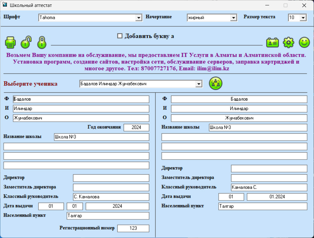Image resolution: width=314 pixels, height=238 pixels.
Task: Click the left Дата выдачи month field
Action: click(75, 206)
